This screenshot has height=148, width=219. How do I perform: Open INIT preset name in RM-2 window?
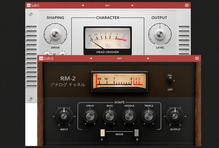119,58
